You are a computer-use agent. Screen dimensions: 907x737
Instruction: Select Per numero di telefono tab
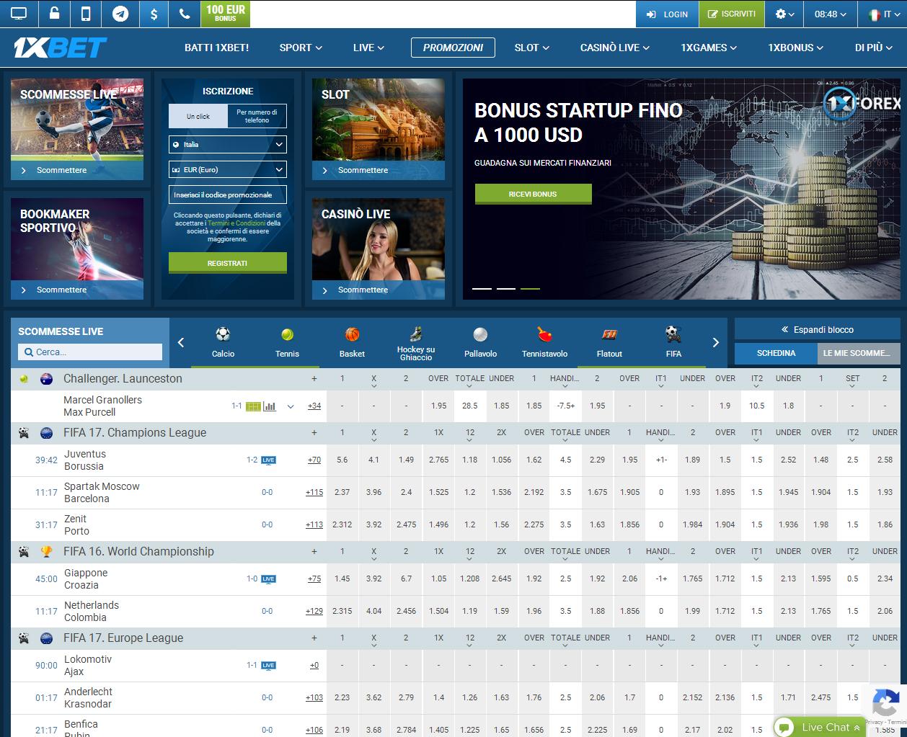pos(257,116)
